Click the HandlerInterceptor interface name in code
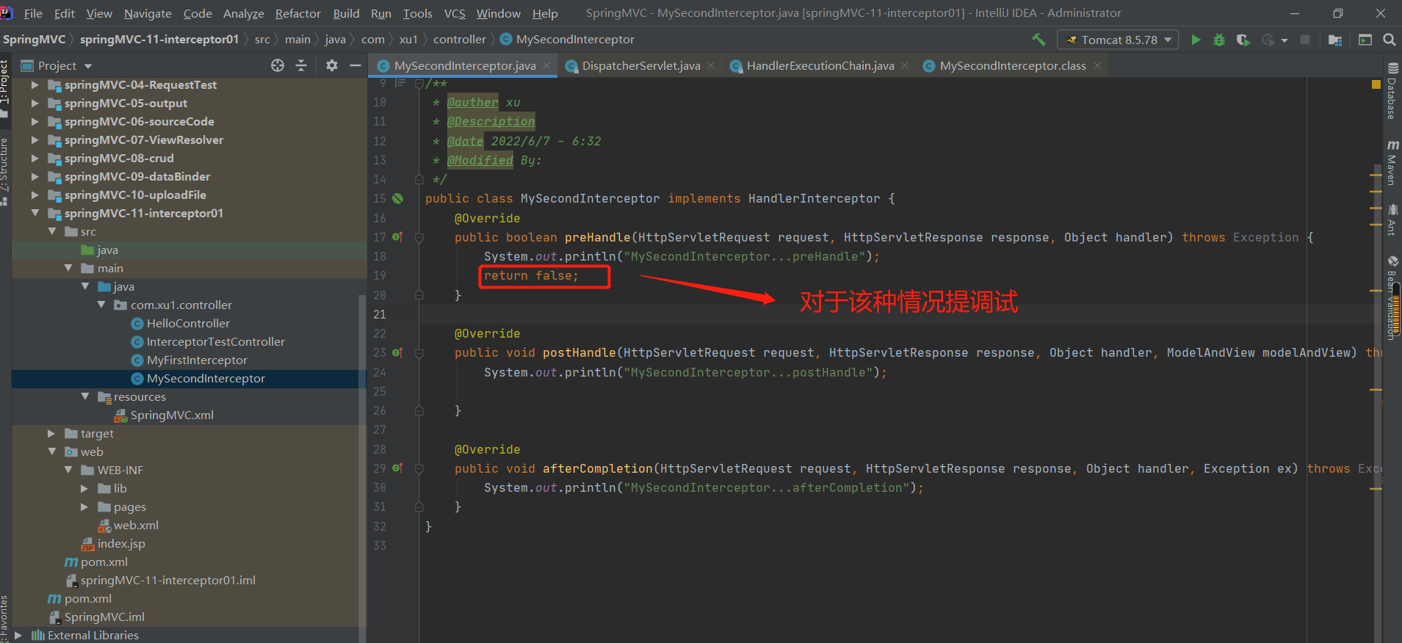The height and width of the screenshot is (643, 1402). 814,198
